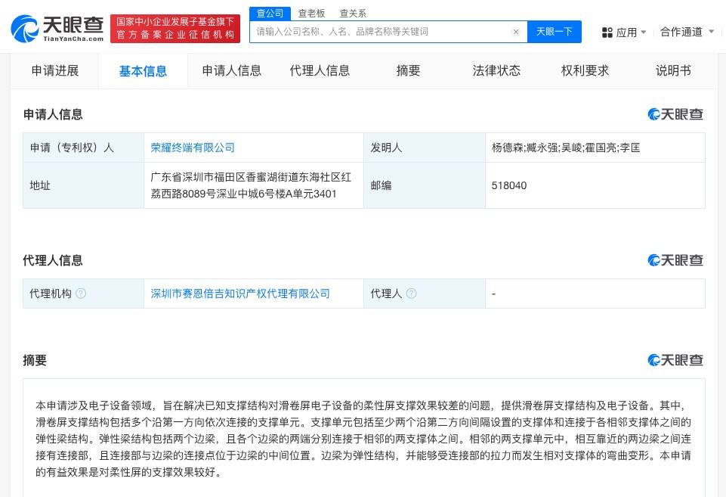Click 天眼查 watermark logo in 摘要 section
Screen dimensions: 726x497
[x=675, y=360]
